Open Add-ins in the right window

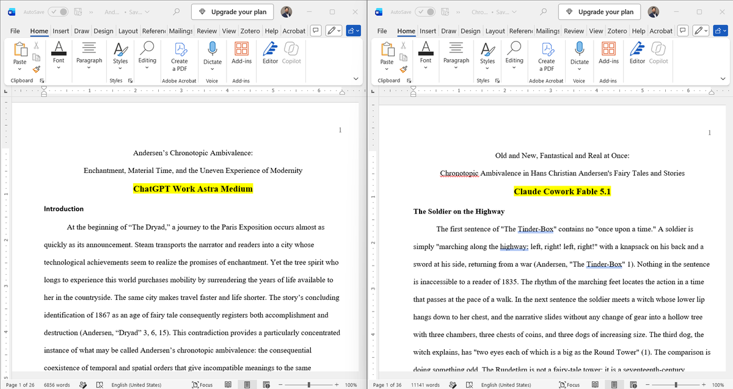pos(608,53)
